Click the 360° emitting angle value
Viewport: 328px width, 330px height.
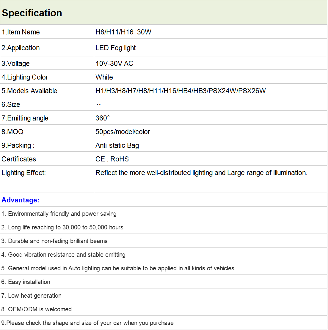tap(103, 118)
